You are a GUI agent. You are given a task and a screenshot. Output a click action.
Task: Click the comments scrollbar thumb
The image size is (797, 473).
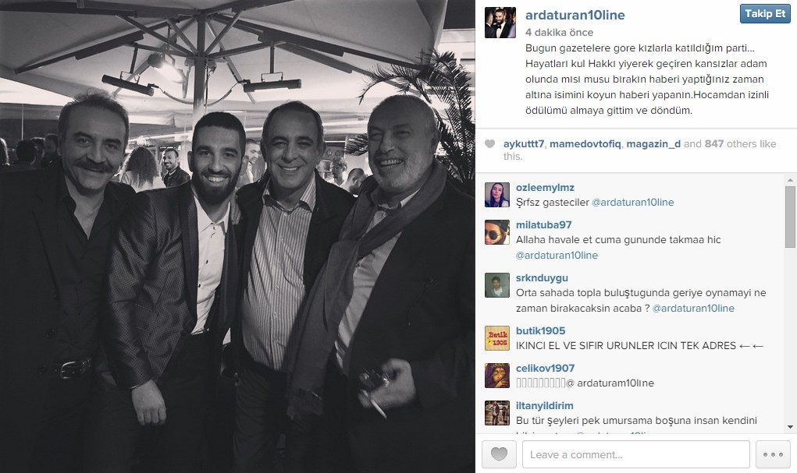click(x=790, y=217)
